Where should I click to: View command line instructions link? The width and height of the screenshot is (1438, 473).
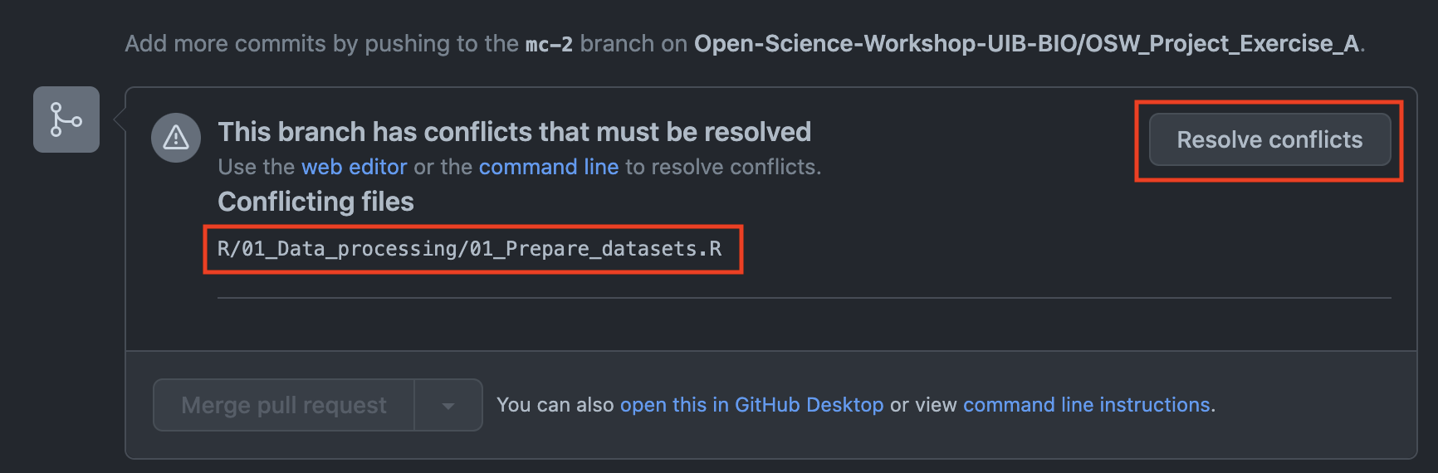pyautogui.click(x=1086, y=405)
